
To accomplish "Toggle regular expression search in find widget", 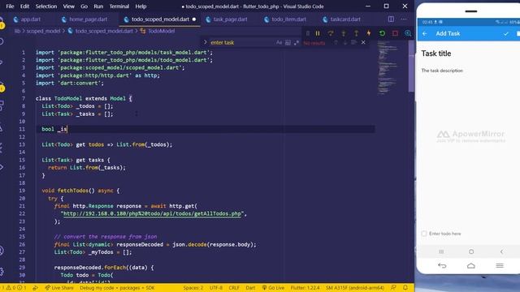I will pyautogui.click(x=296, y=42).
